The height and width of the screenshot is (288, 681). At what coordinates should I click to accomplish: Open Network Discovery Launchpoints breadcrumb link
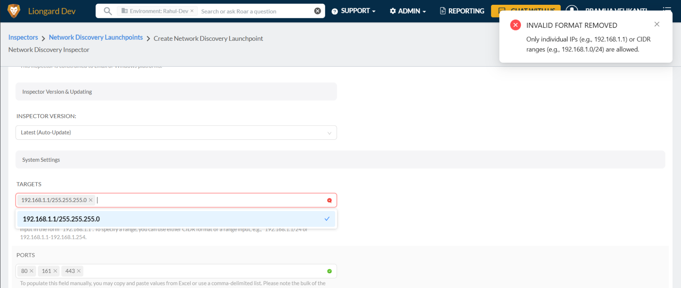96,37
